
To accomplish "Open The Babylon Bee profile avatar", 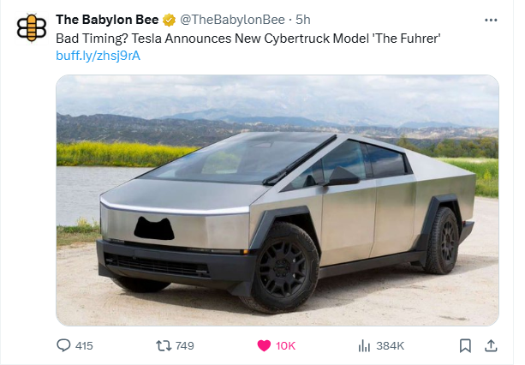I will coord(32,28).
